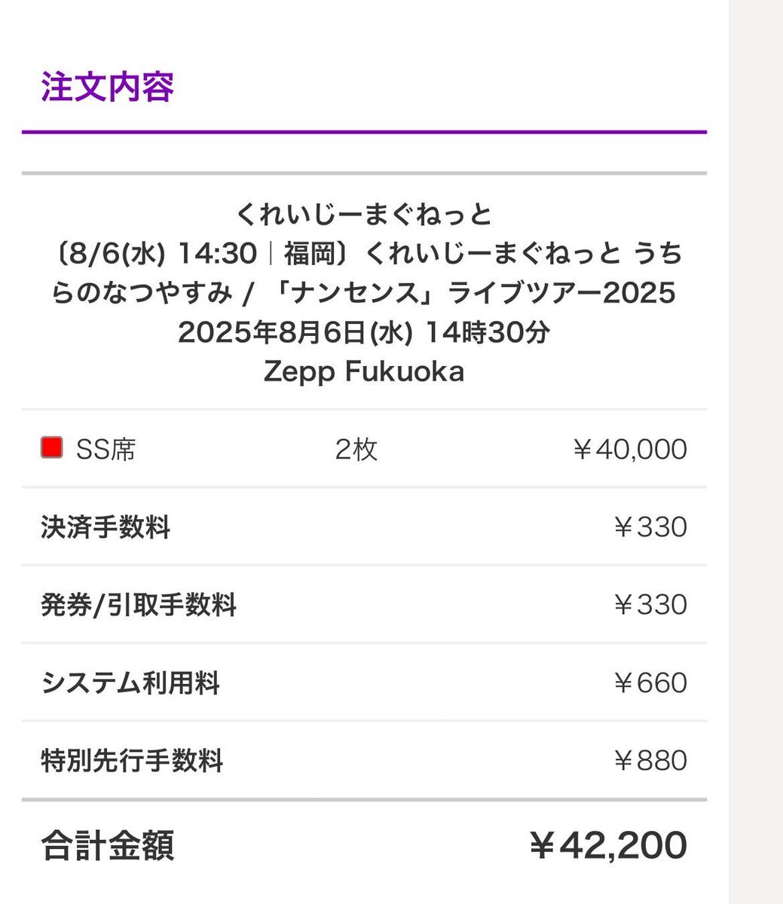Click the システム利用料 label
783x904 pixels.
pyautogui.click(x=130, y=683)
